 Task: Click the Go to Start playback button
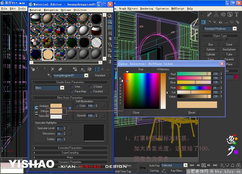pyautogui.click(x=192, y=165)
